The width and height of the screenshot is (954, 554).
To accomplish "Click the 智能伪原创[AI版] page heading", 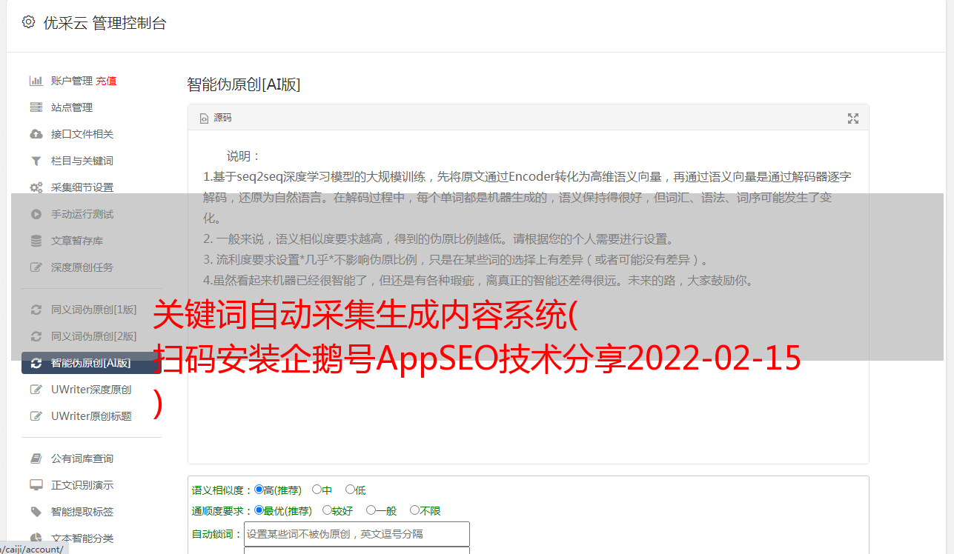I will pos(244,84).
